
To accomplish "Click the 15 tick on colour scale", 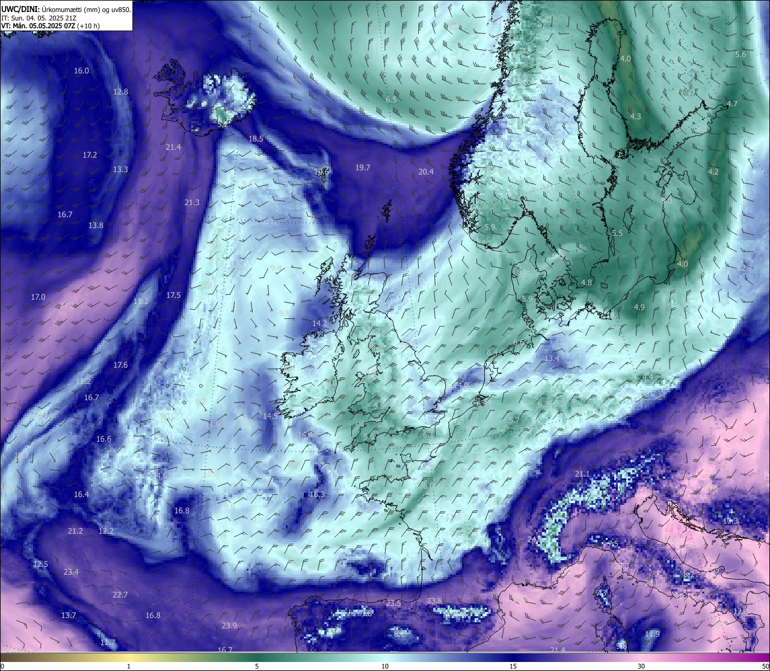I will 513,666.
